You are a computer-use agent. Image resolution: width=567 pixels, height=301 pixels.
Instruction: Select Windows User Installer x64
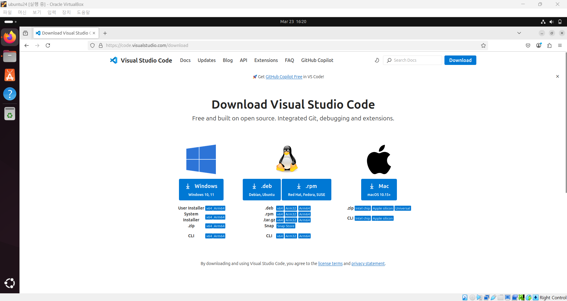click(x=209, y=208)
